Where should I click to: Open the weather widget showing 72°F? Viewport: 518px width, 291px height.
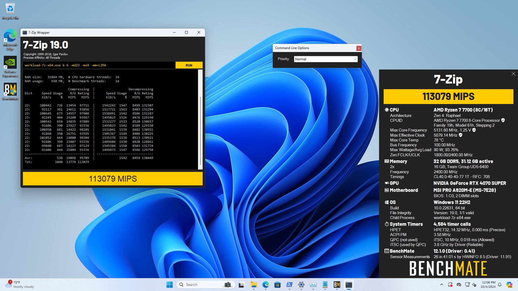(19, 285)
